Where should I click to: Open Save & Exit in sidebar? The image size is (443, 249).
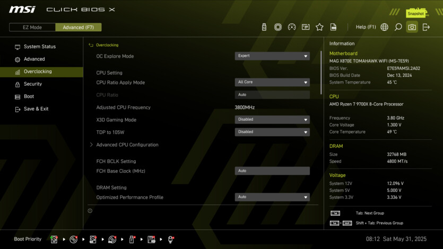pos(36,109)
